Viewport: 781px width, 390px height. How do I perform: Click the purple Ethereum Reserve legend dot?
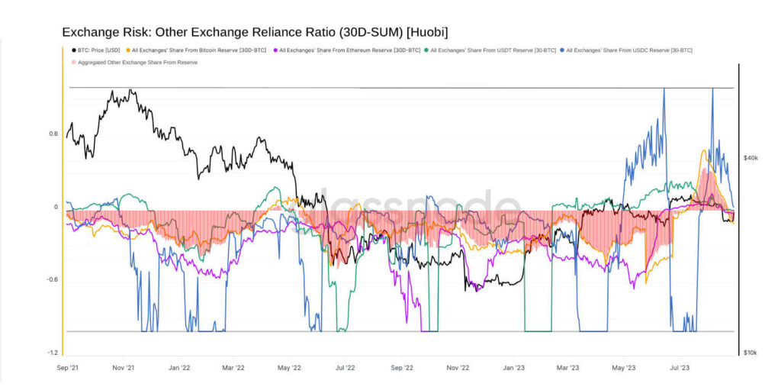click(275, 50)
